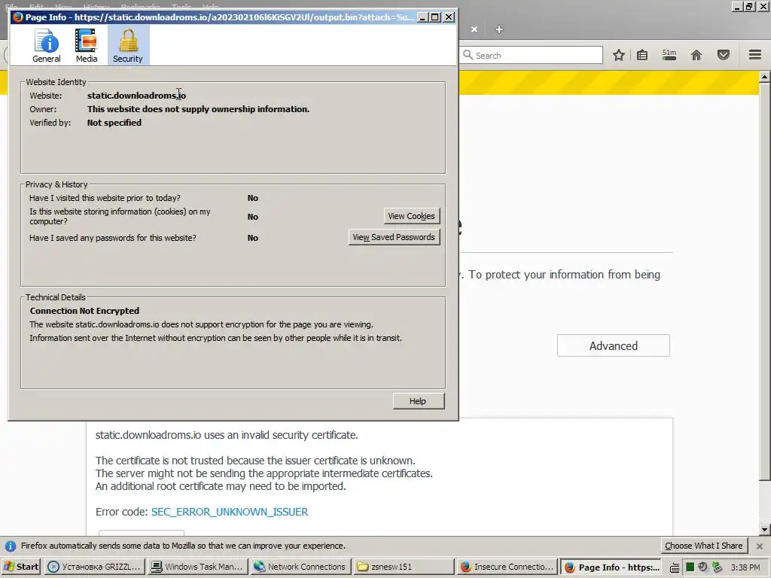Open a new tab with plus button

[499, 29]
